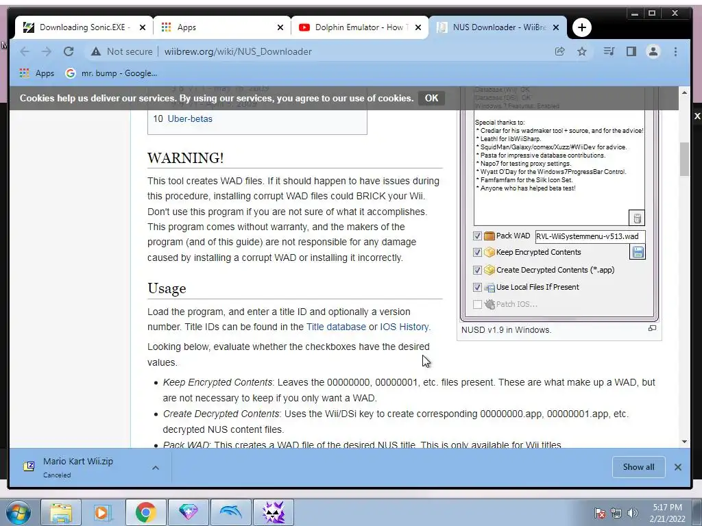Open the IOS History link
This screenshot has height=526, width=702.
click(x=404, y=327)
